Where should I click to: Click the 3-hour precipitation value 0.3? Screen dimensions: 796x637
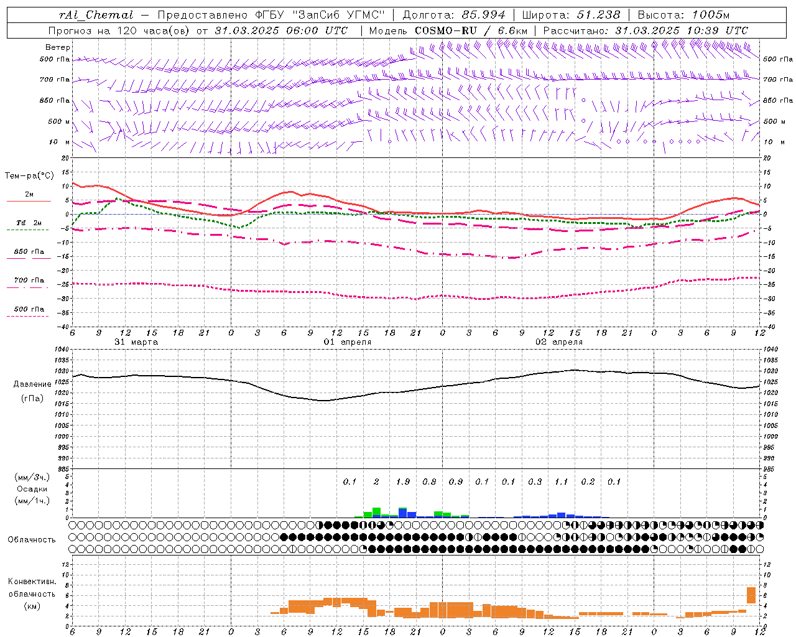(x=535, y=481)
